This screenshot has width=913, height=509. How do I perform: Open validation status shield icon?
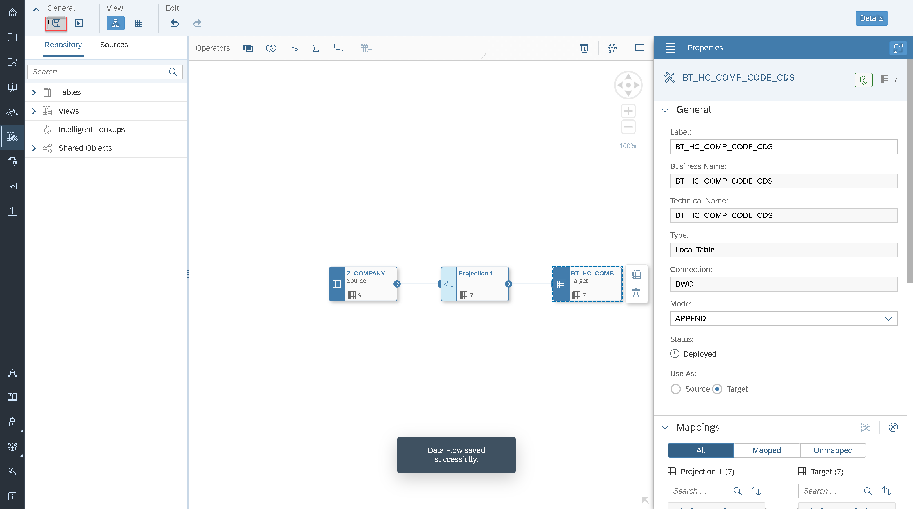(864, 80)
